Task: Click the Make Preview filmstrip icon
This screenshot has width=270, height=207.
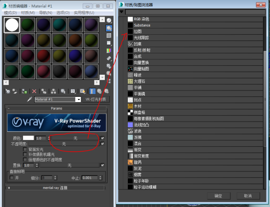Action: (x=109, y=58)
